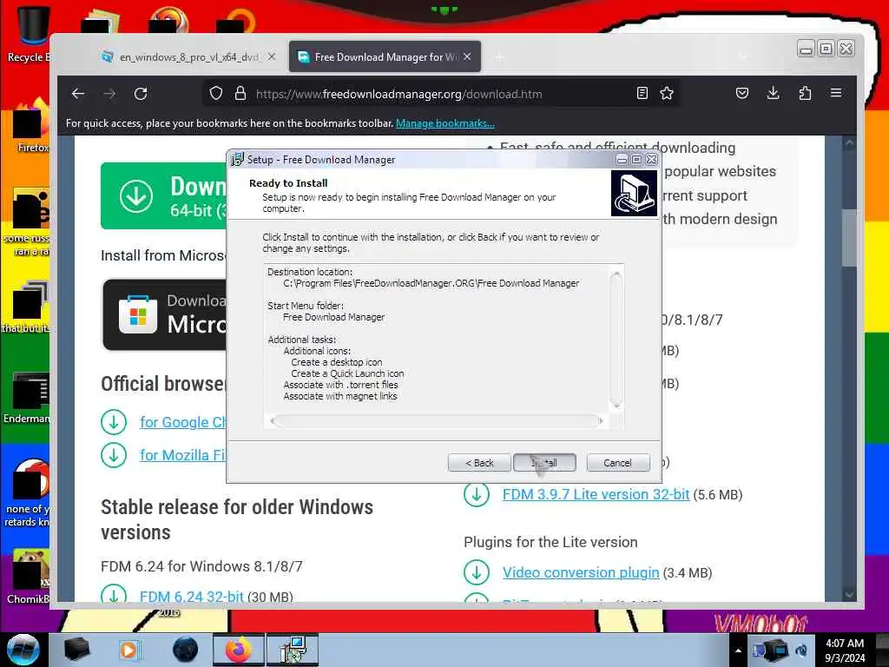Open the Firefox hamburger menu
The width and height of the screenshot is (889, 667).
tap(836, 93)
